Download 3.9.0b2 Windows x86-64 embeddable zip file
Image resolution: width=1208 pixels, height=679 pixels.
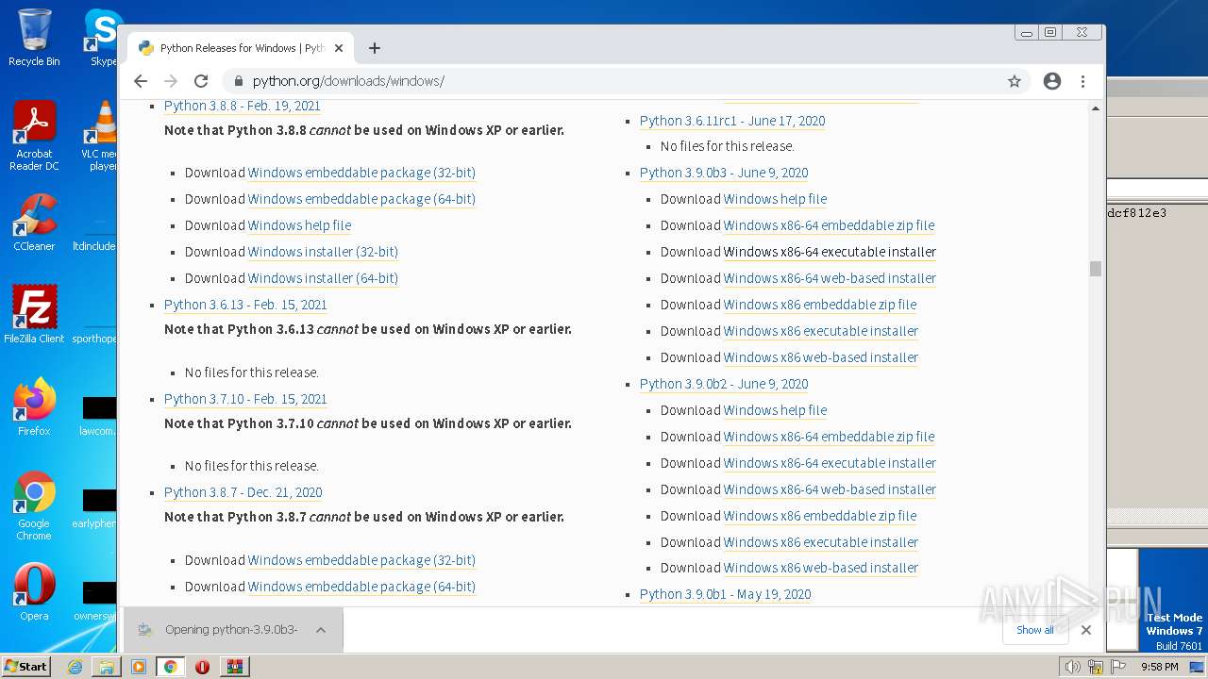point(829,437)
